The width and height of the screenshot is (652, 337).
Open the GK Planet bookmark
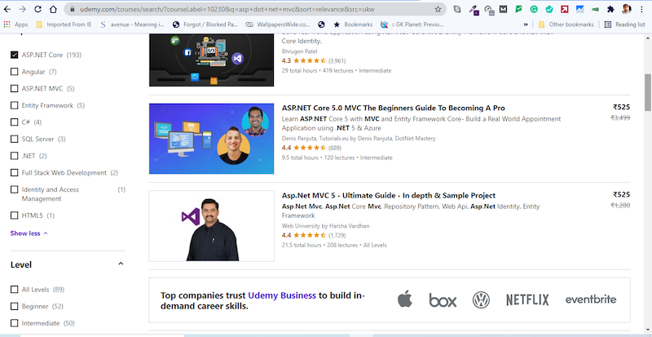(x=412, y=24)
